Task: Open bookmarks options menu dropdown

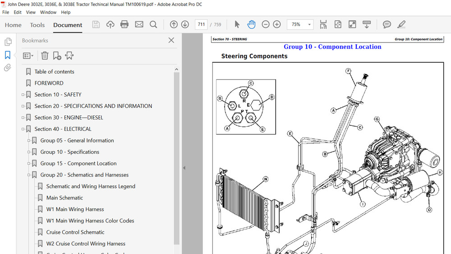Action: [x=28, y=55]
